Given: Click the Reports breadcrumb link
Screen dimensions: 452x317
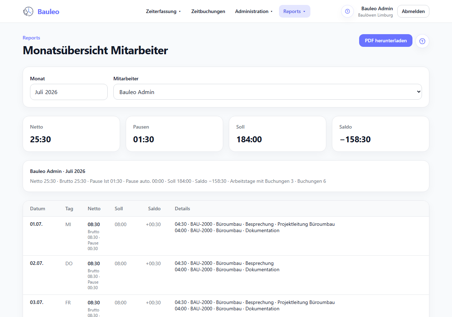Looking at the screenshot, I should 31,38.
